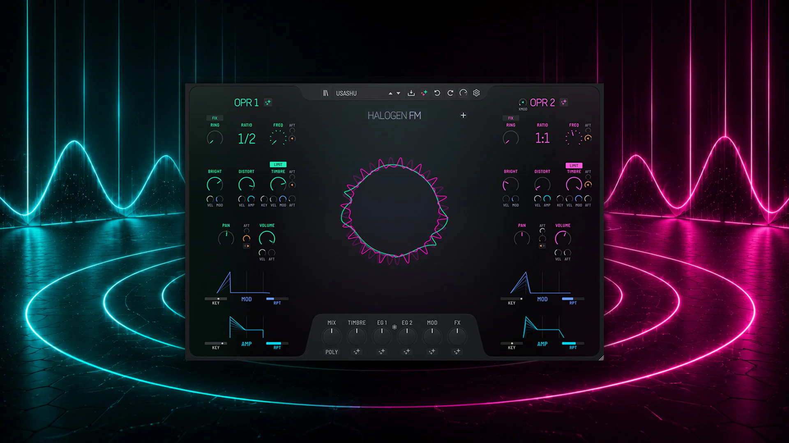The width and height of the screenshot is (789, 443).
Task: Click the OPR 1 RING knob
Action: point(215,138)
